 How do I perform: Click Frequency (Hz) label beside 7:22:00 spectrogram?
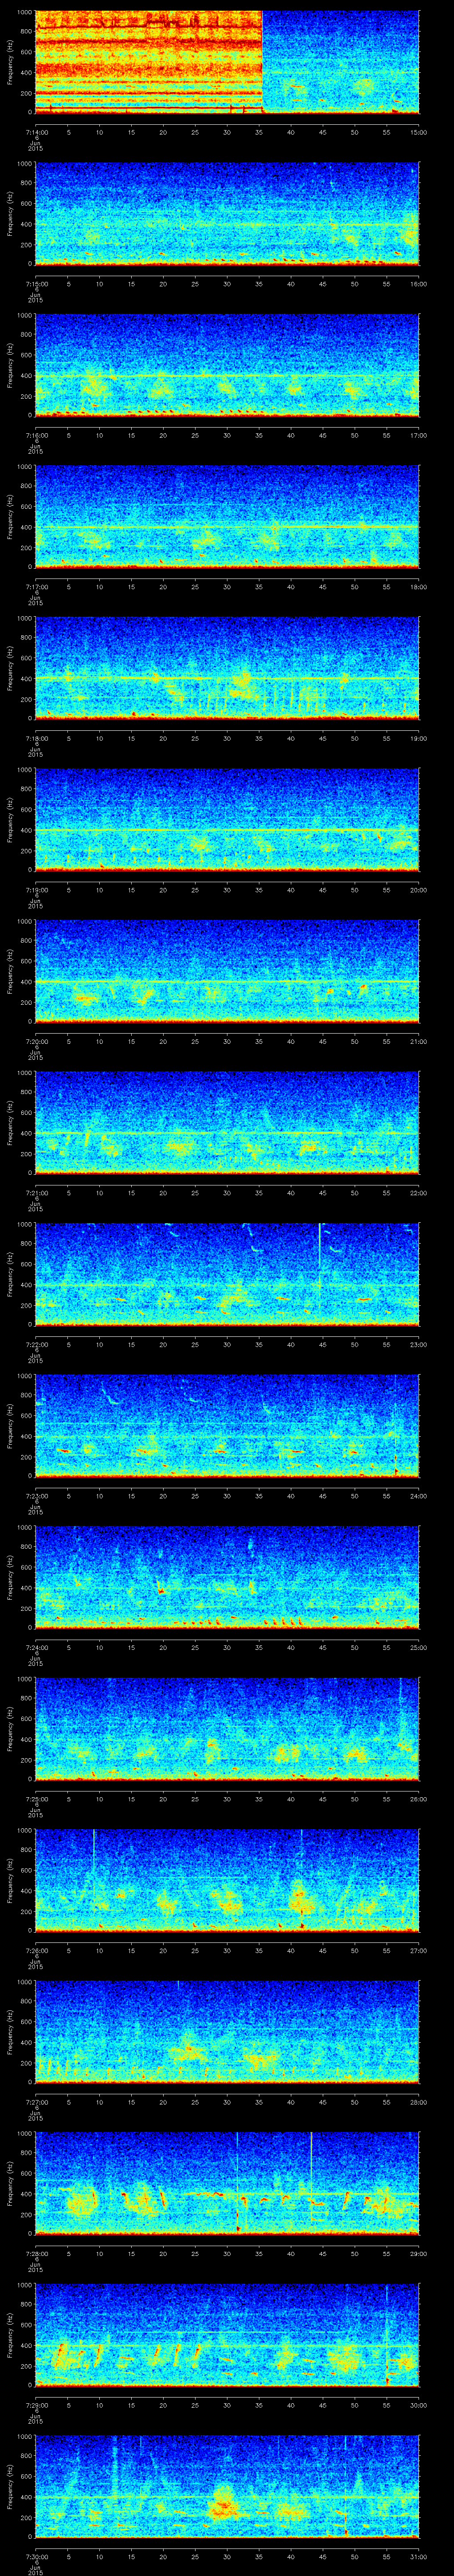[10, 1274]
